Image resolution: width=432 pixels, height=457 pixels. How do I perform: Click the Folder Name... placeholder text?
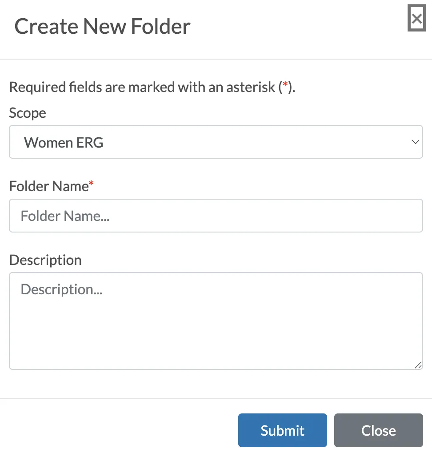point(65,216)
